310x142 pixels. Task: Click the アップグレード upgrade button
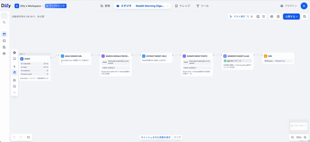[56, 6]
